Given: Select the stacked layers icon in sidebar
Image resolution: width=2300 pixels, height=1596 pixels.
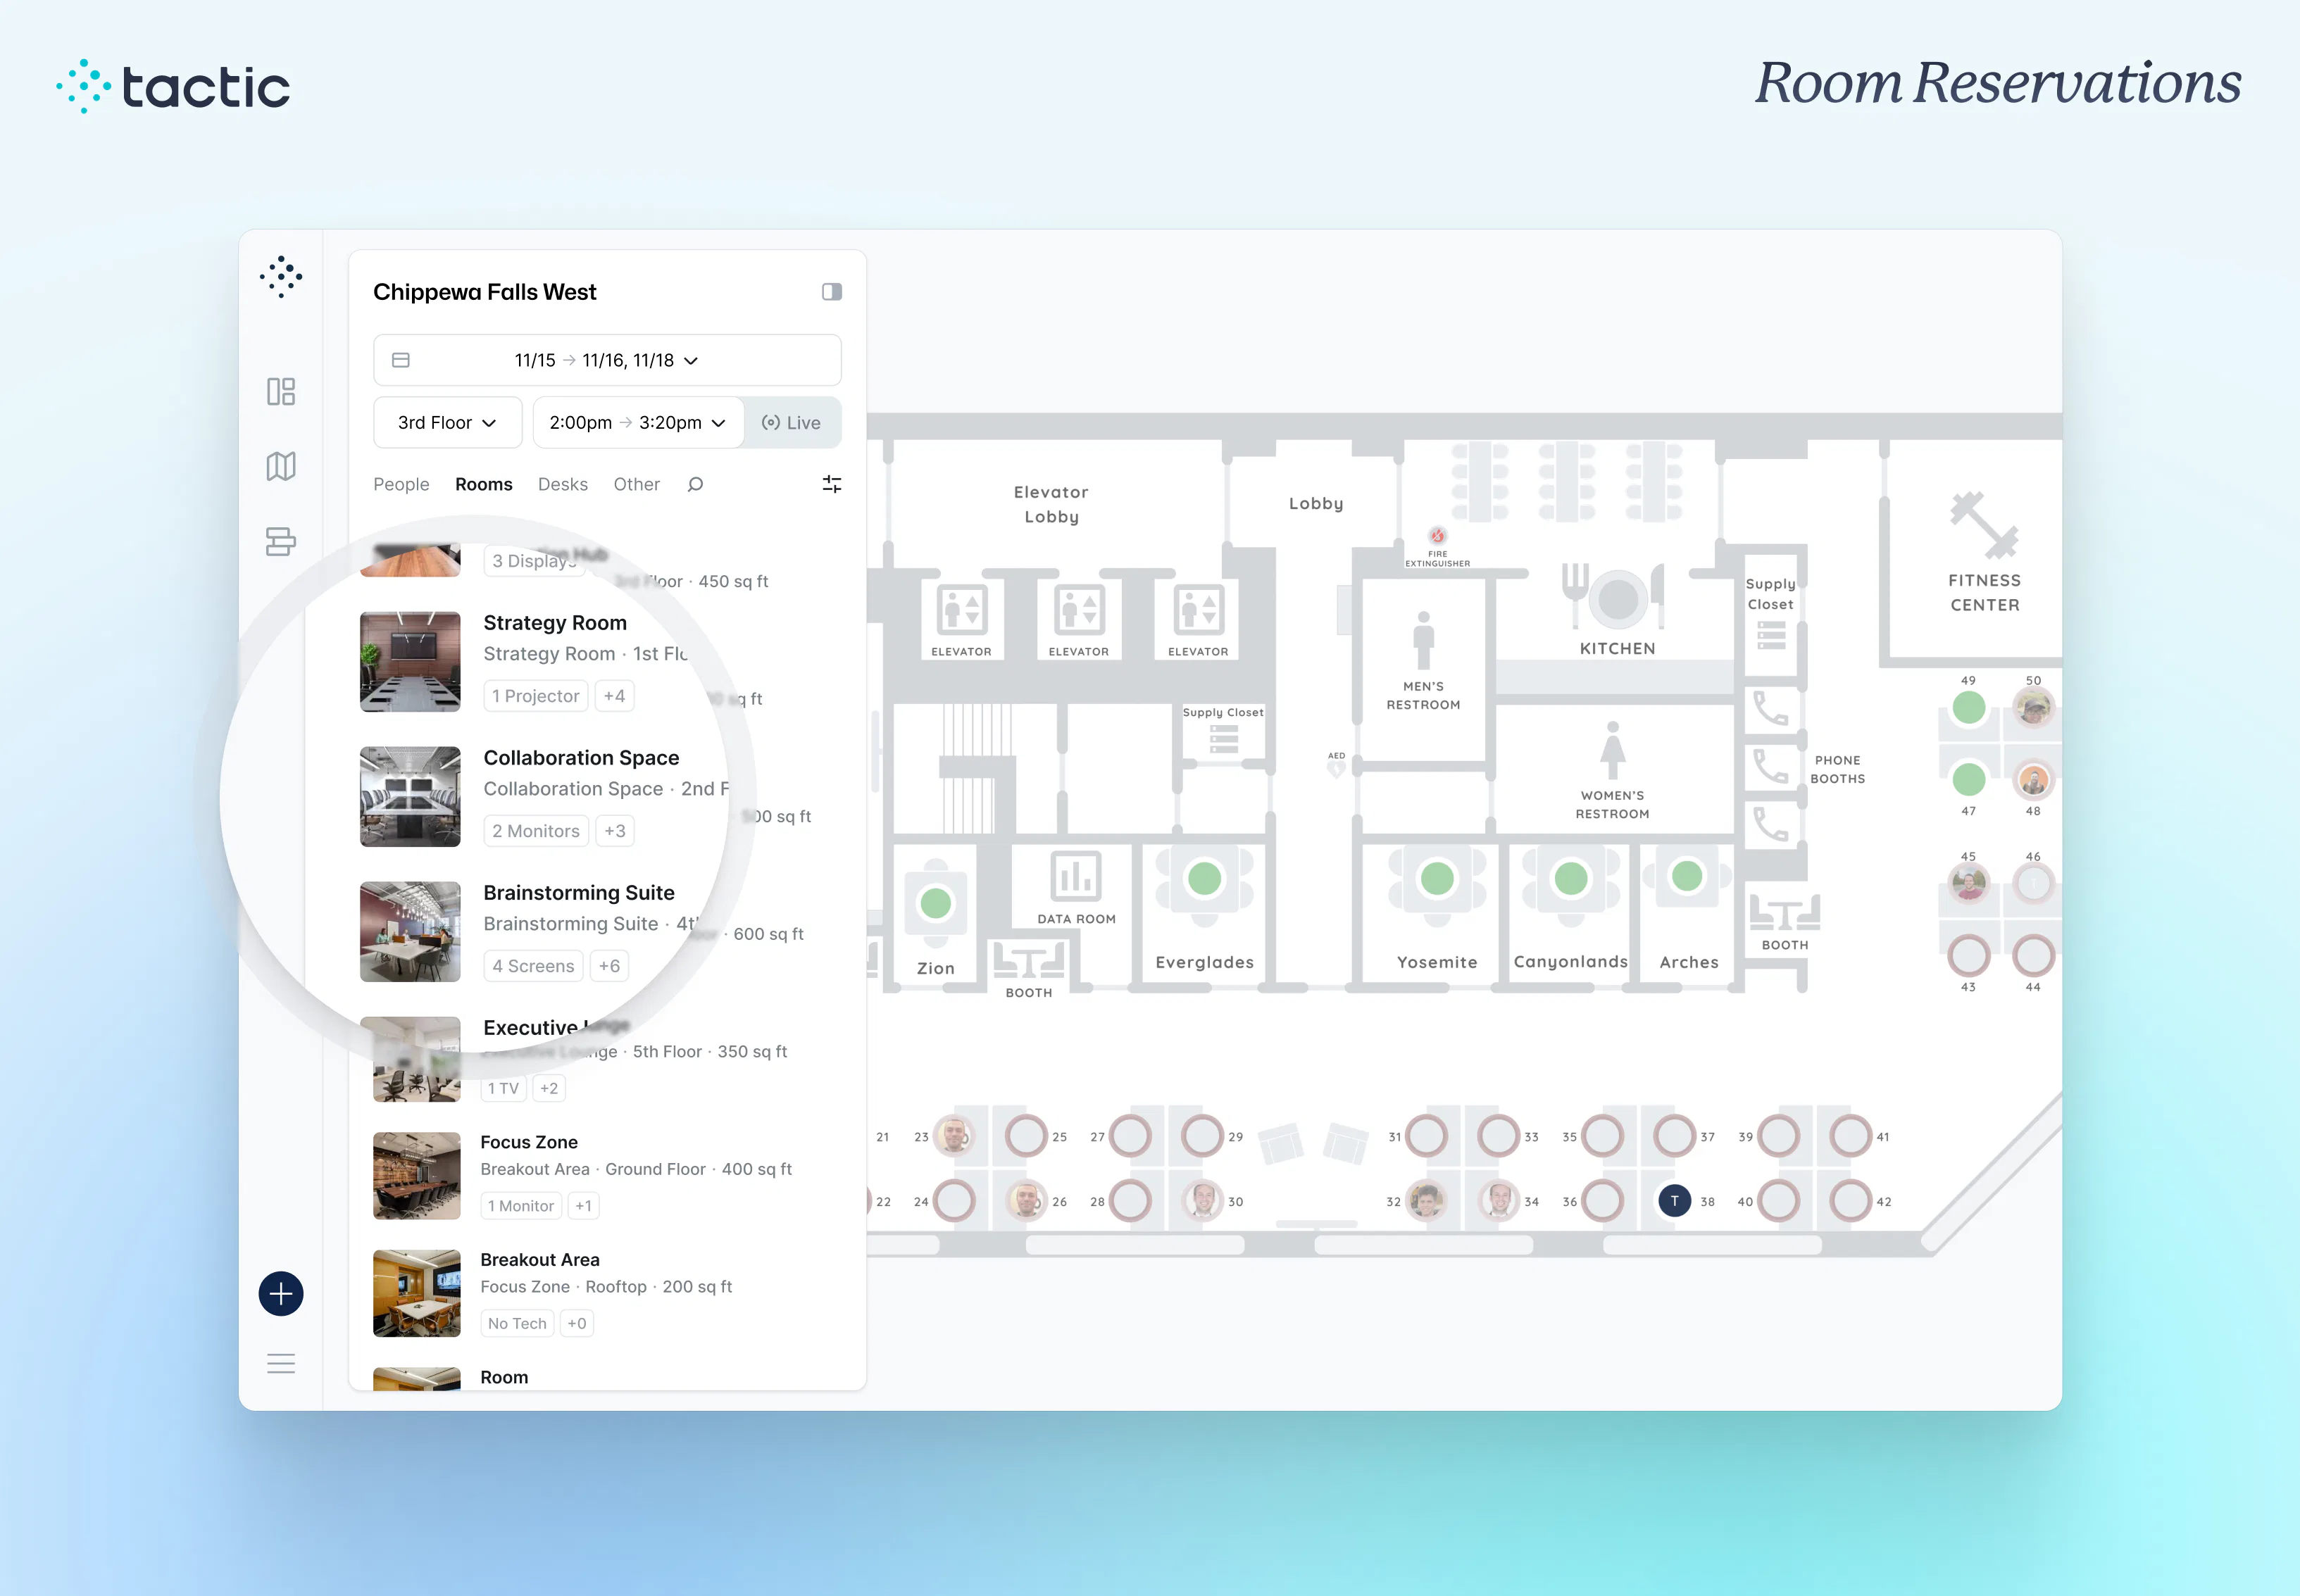Looking at the screenshot, I should coord(281,541).
